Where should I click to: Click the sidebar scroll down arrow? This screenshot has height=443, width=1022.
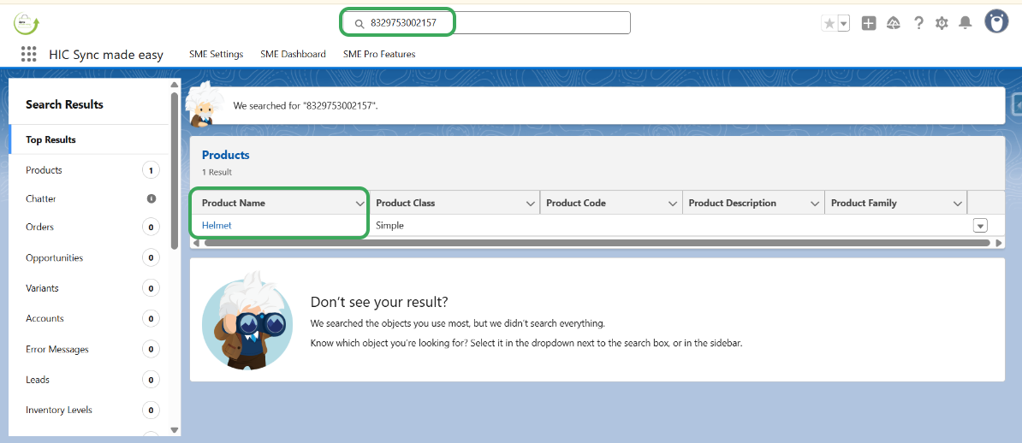click(174, 429)
